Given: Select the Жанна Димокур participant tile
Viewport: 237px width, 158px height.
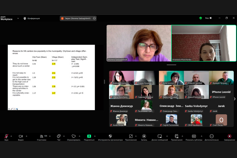Looking at the screenshot, I should pyautogui.click(x=121, y=106).
